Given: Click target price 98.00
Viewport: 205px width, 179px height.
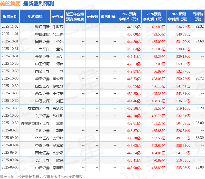Looking at the screenshot, I should pyautogui.click(x=200, y=123).
